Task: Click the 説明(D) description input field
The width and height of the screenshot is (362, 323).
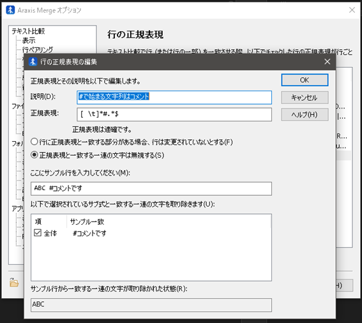Action: tap(174, 97)
